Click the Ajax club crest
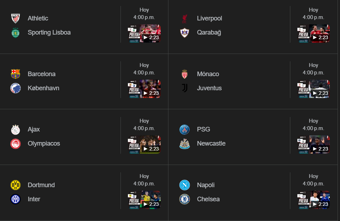The width and height of the screenshot is (340, 221). (16, 129)
